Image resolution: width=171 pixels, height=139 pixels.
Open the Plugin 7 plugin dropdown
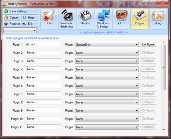click(x=107, y=94)
